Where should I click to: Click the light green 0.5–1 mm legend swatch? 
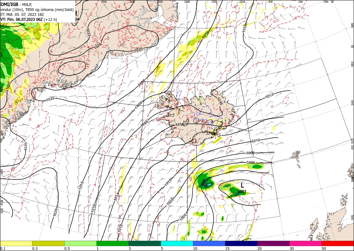click(x=80, y=243)
